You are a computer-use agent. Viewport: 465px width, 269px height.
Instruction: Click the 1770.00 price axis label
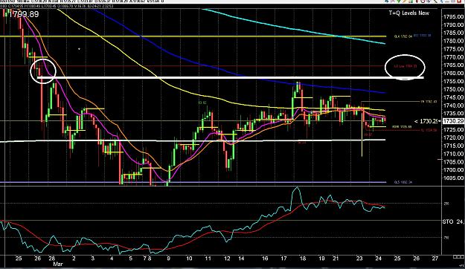(x=453, y=57)
